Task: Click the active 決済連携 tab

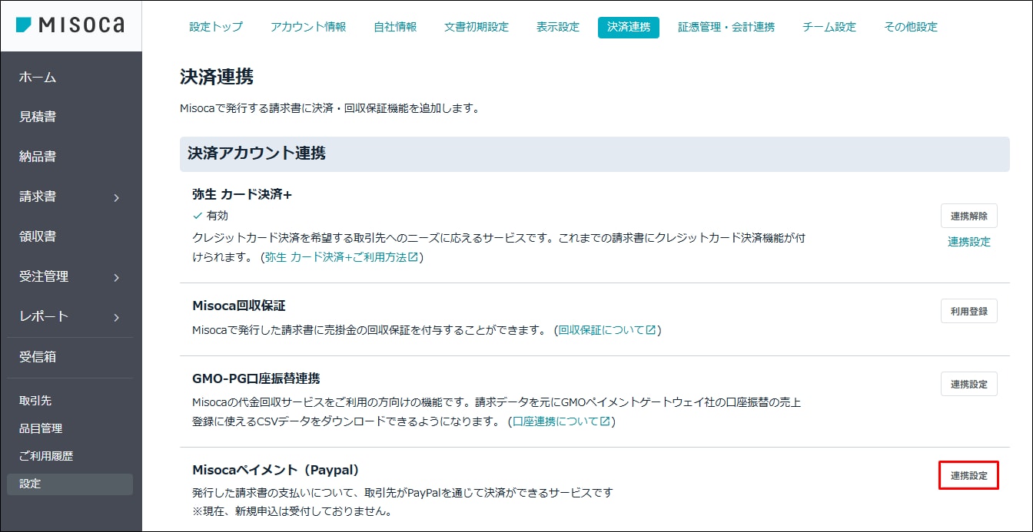Action: (x=629, y=27)
